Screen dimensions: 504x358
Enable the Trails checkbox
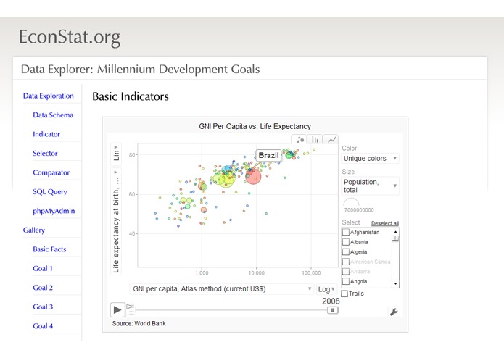tap(344, 294)
